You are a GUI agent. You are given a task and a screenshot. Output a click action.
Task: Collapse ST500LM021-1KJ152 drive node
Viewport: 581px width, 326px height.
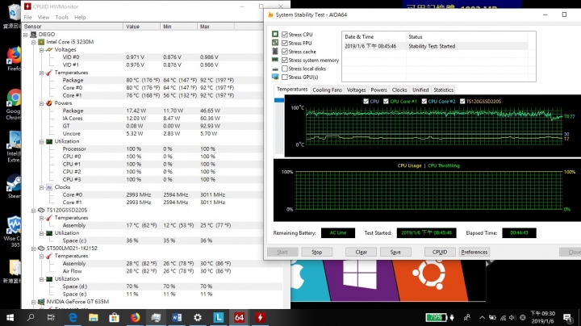tap(34, 249)
